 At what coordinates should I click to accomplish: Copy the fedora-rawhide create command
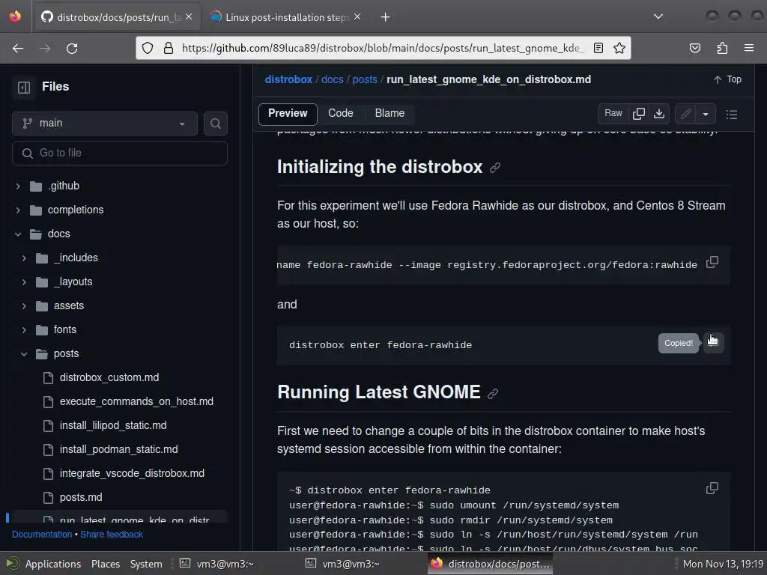click(x=712, y=262)
